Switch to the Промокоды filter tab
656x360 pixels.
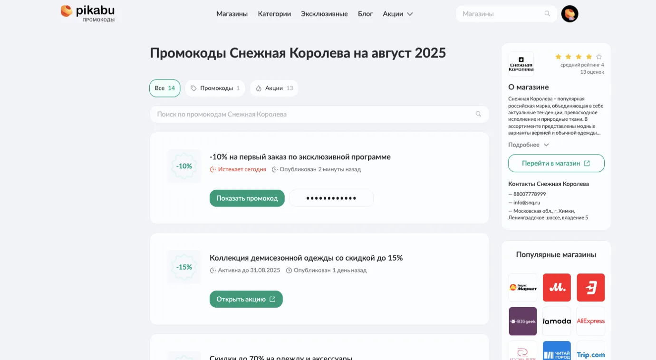pyautogui.click(x=215, y=88)
